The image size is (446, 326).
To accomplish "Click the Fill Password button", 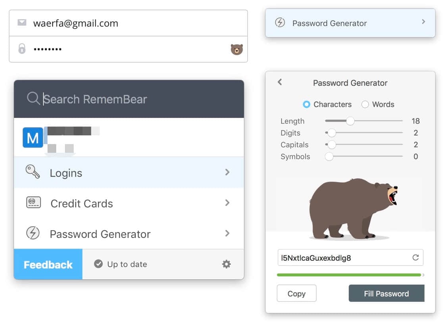I will point(386,293).
